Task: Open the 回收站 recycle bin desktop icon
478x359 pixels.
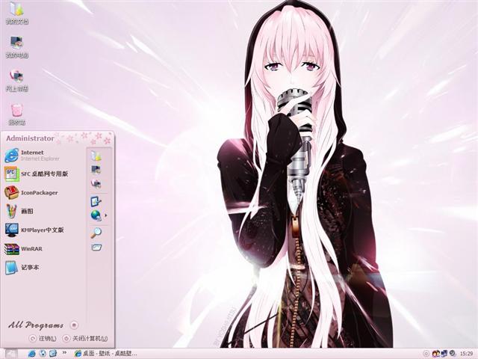Action: tap(17, 114)
